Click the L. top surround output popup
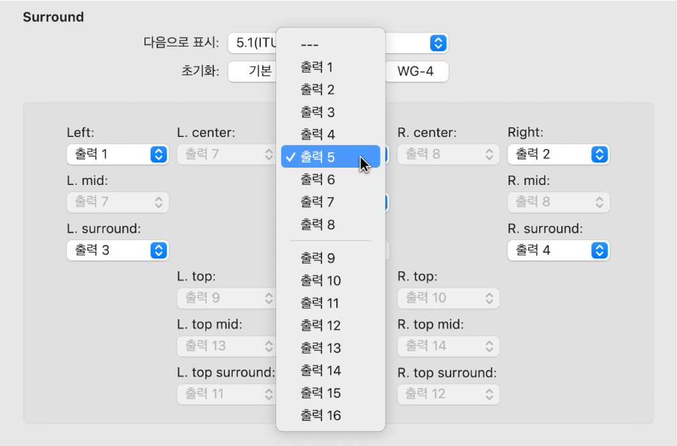The height and width of the screenshot is (446, 677). (x=226, y=394)
